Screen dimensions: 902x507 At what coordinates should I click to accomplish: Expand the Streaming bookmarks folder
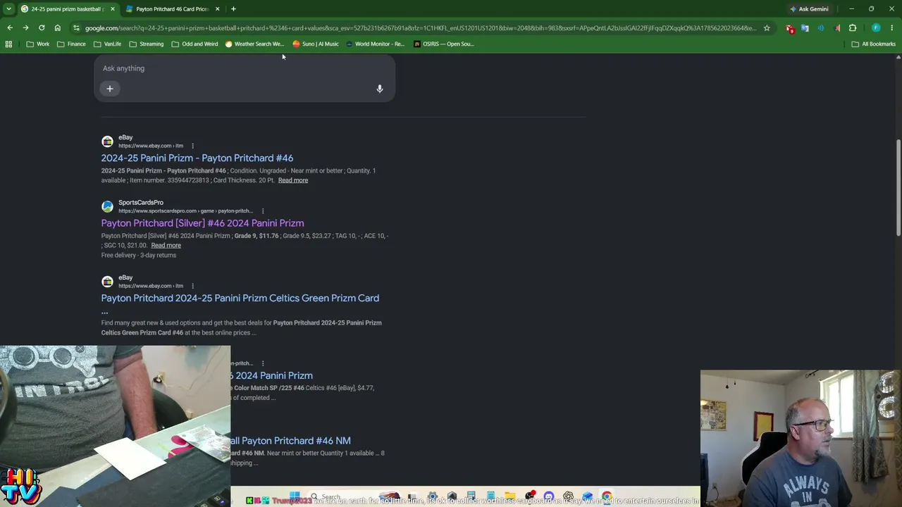tap(146, 44)
